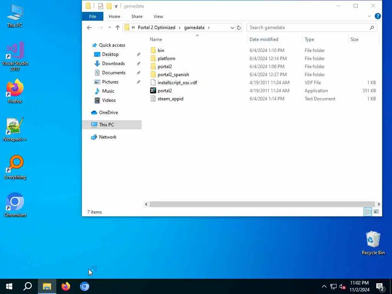Select the portal2 folder icon

[x=153, y=67]
